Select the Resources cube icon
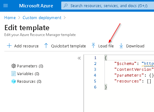The height and width of the screenshot is (112, 154). tap(14, 81)
